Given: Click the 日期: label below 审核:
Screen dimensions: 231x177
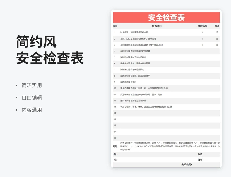Looking at the screenshot, I should [x=200, y=160].
